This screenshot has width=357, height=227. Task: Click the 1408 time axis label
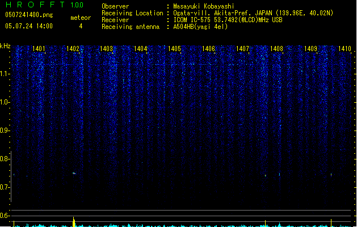click(x=276, y=49)
